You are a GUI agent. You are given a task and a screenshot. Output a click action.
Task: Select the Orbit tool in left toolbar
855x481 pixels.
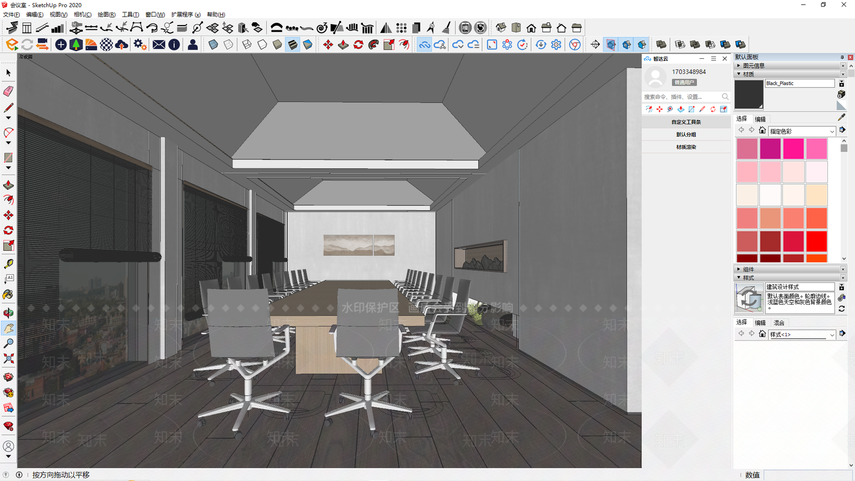pos(9,313)
